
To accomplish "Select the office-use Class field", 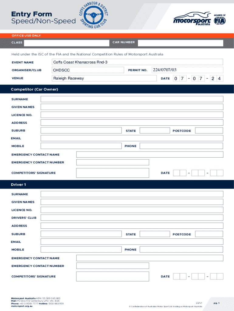I will click(66, 43).
